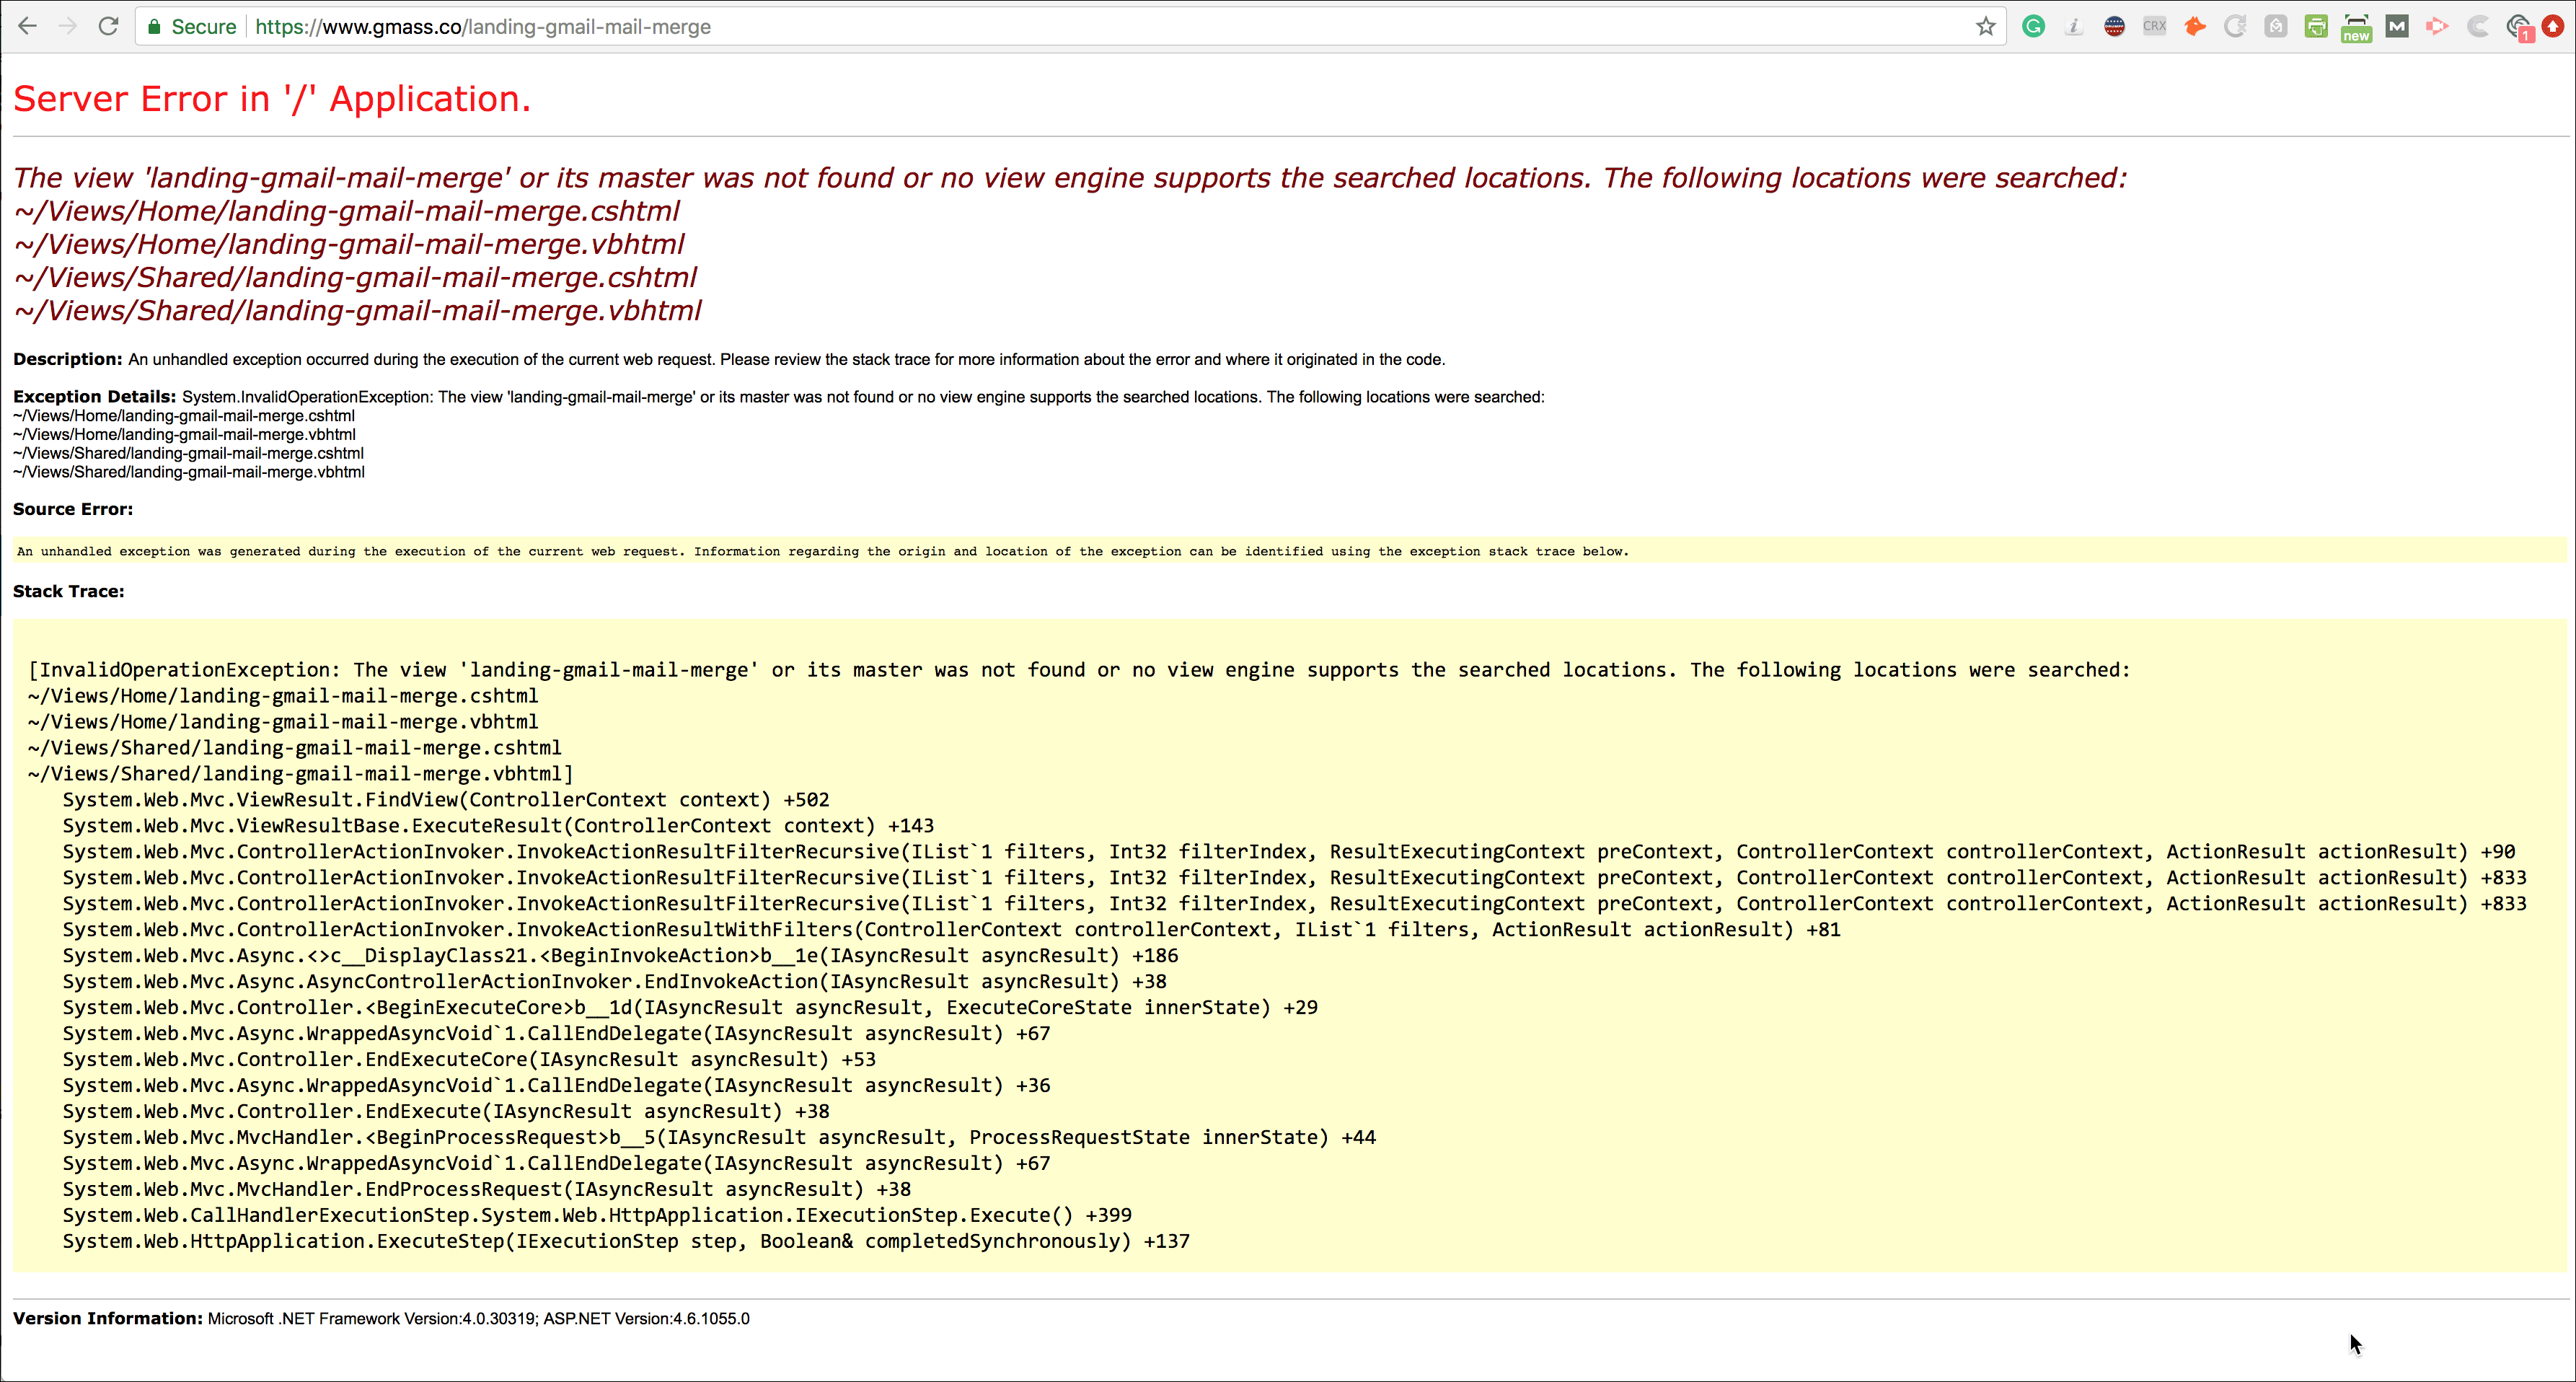Bookmark this page with the star
The height and width of the screenshot is (1382, 2576).
pyautogui.click(x=1986, y=26)
